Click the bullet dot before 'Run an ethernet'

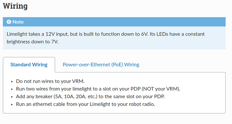click(x=12, y=105)
